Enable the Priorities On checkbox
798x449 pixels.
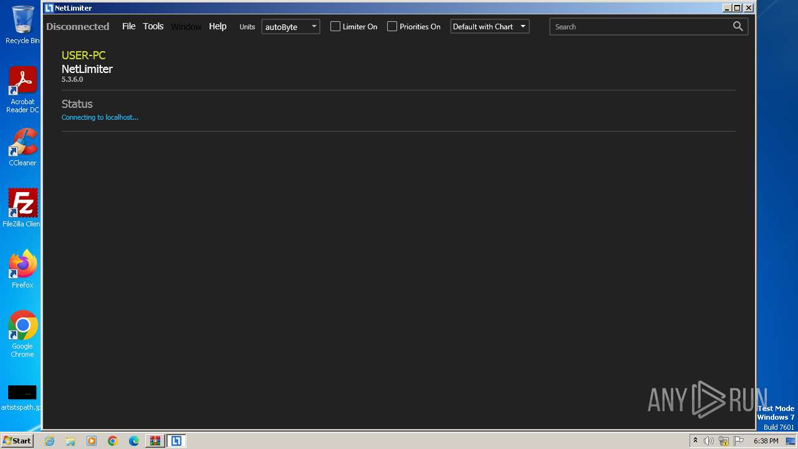point(392,26)
